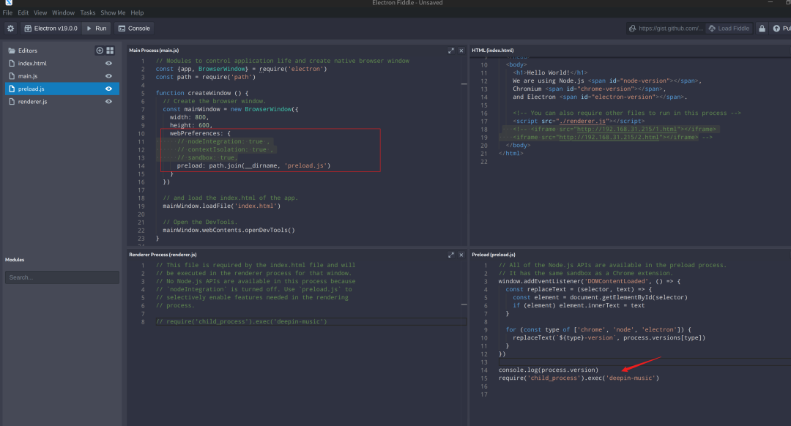
Task: Open the Electron v19.0.0 version selector
Action: [x=49, y=29]
